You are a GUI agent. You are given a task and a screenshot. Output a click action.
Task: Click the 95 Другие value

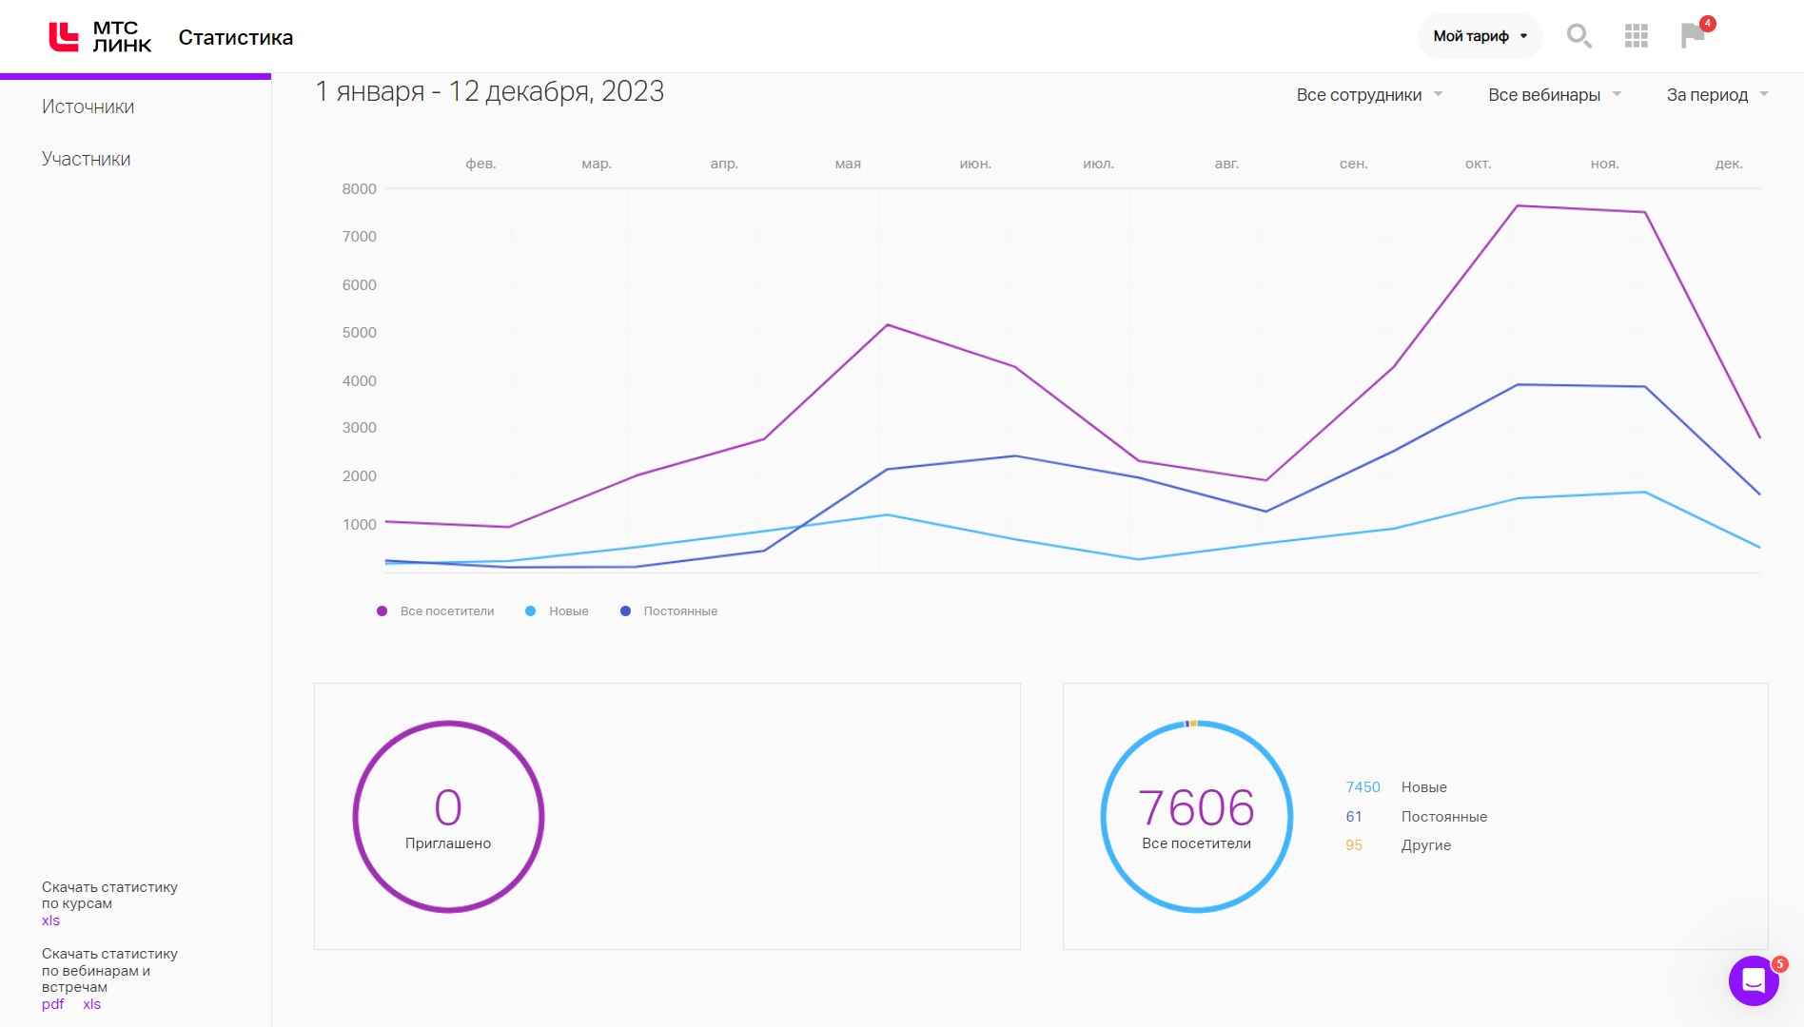point(1354,845)
